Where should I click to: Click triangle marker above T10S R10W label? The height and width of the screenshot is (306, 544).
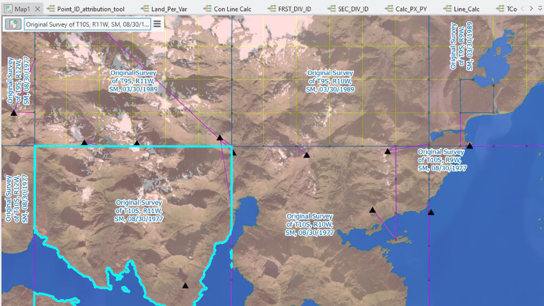306,155
